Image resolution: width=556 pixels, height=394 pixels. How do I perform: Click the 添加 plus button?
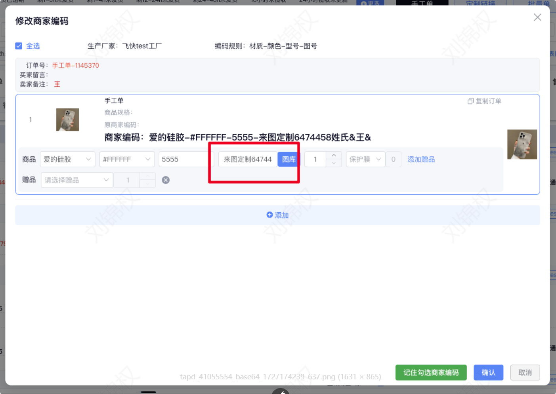point(277,215)
